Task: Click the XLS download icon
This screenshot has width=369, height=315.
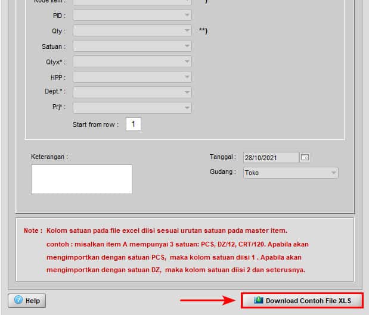Action: (x=258, y=301)
